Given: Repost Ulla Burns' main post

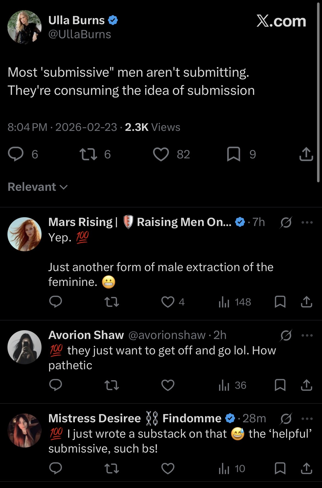Looking at the screenshot, I should point(88,154).
